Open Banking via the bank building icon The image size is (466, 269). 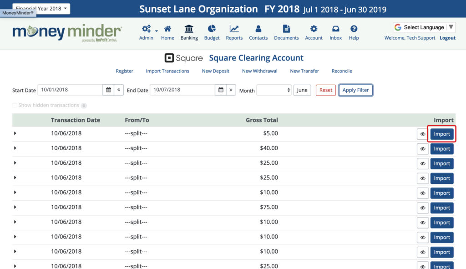coord(189,29)
